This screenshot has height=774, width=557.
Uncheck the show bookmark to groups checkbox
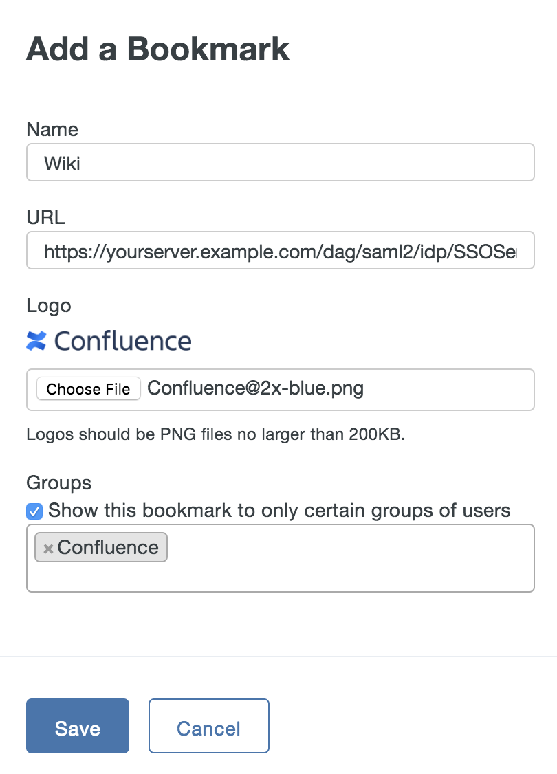[34, 511]
